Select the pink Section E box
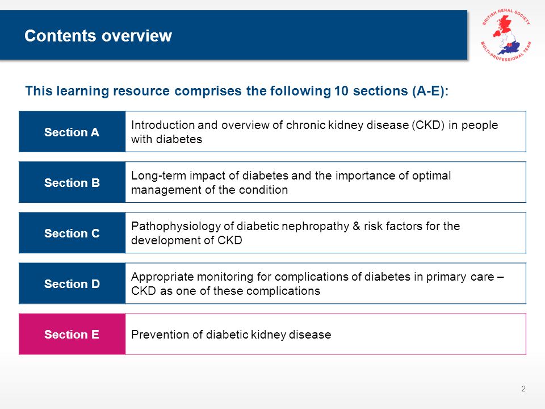 [72, 334]
